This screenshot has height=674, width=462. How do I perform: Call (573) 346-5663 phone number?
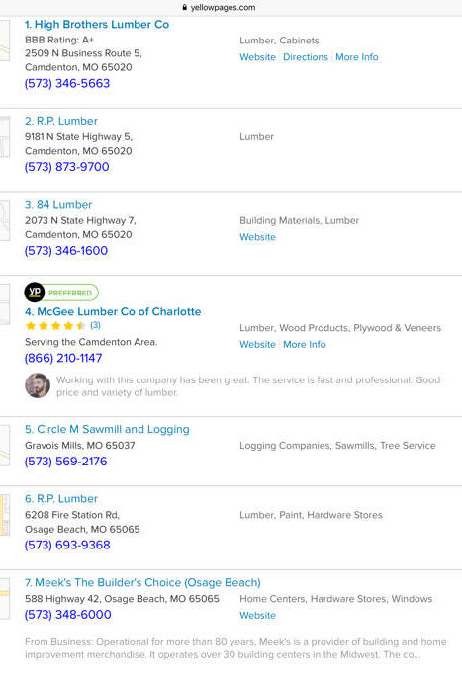[x=67, y=83]
